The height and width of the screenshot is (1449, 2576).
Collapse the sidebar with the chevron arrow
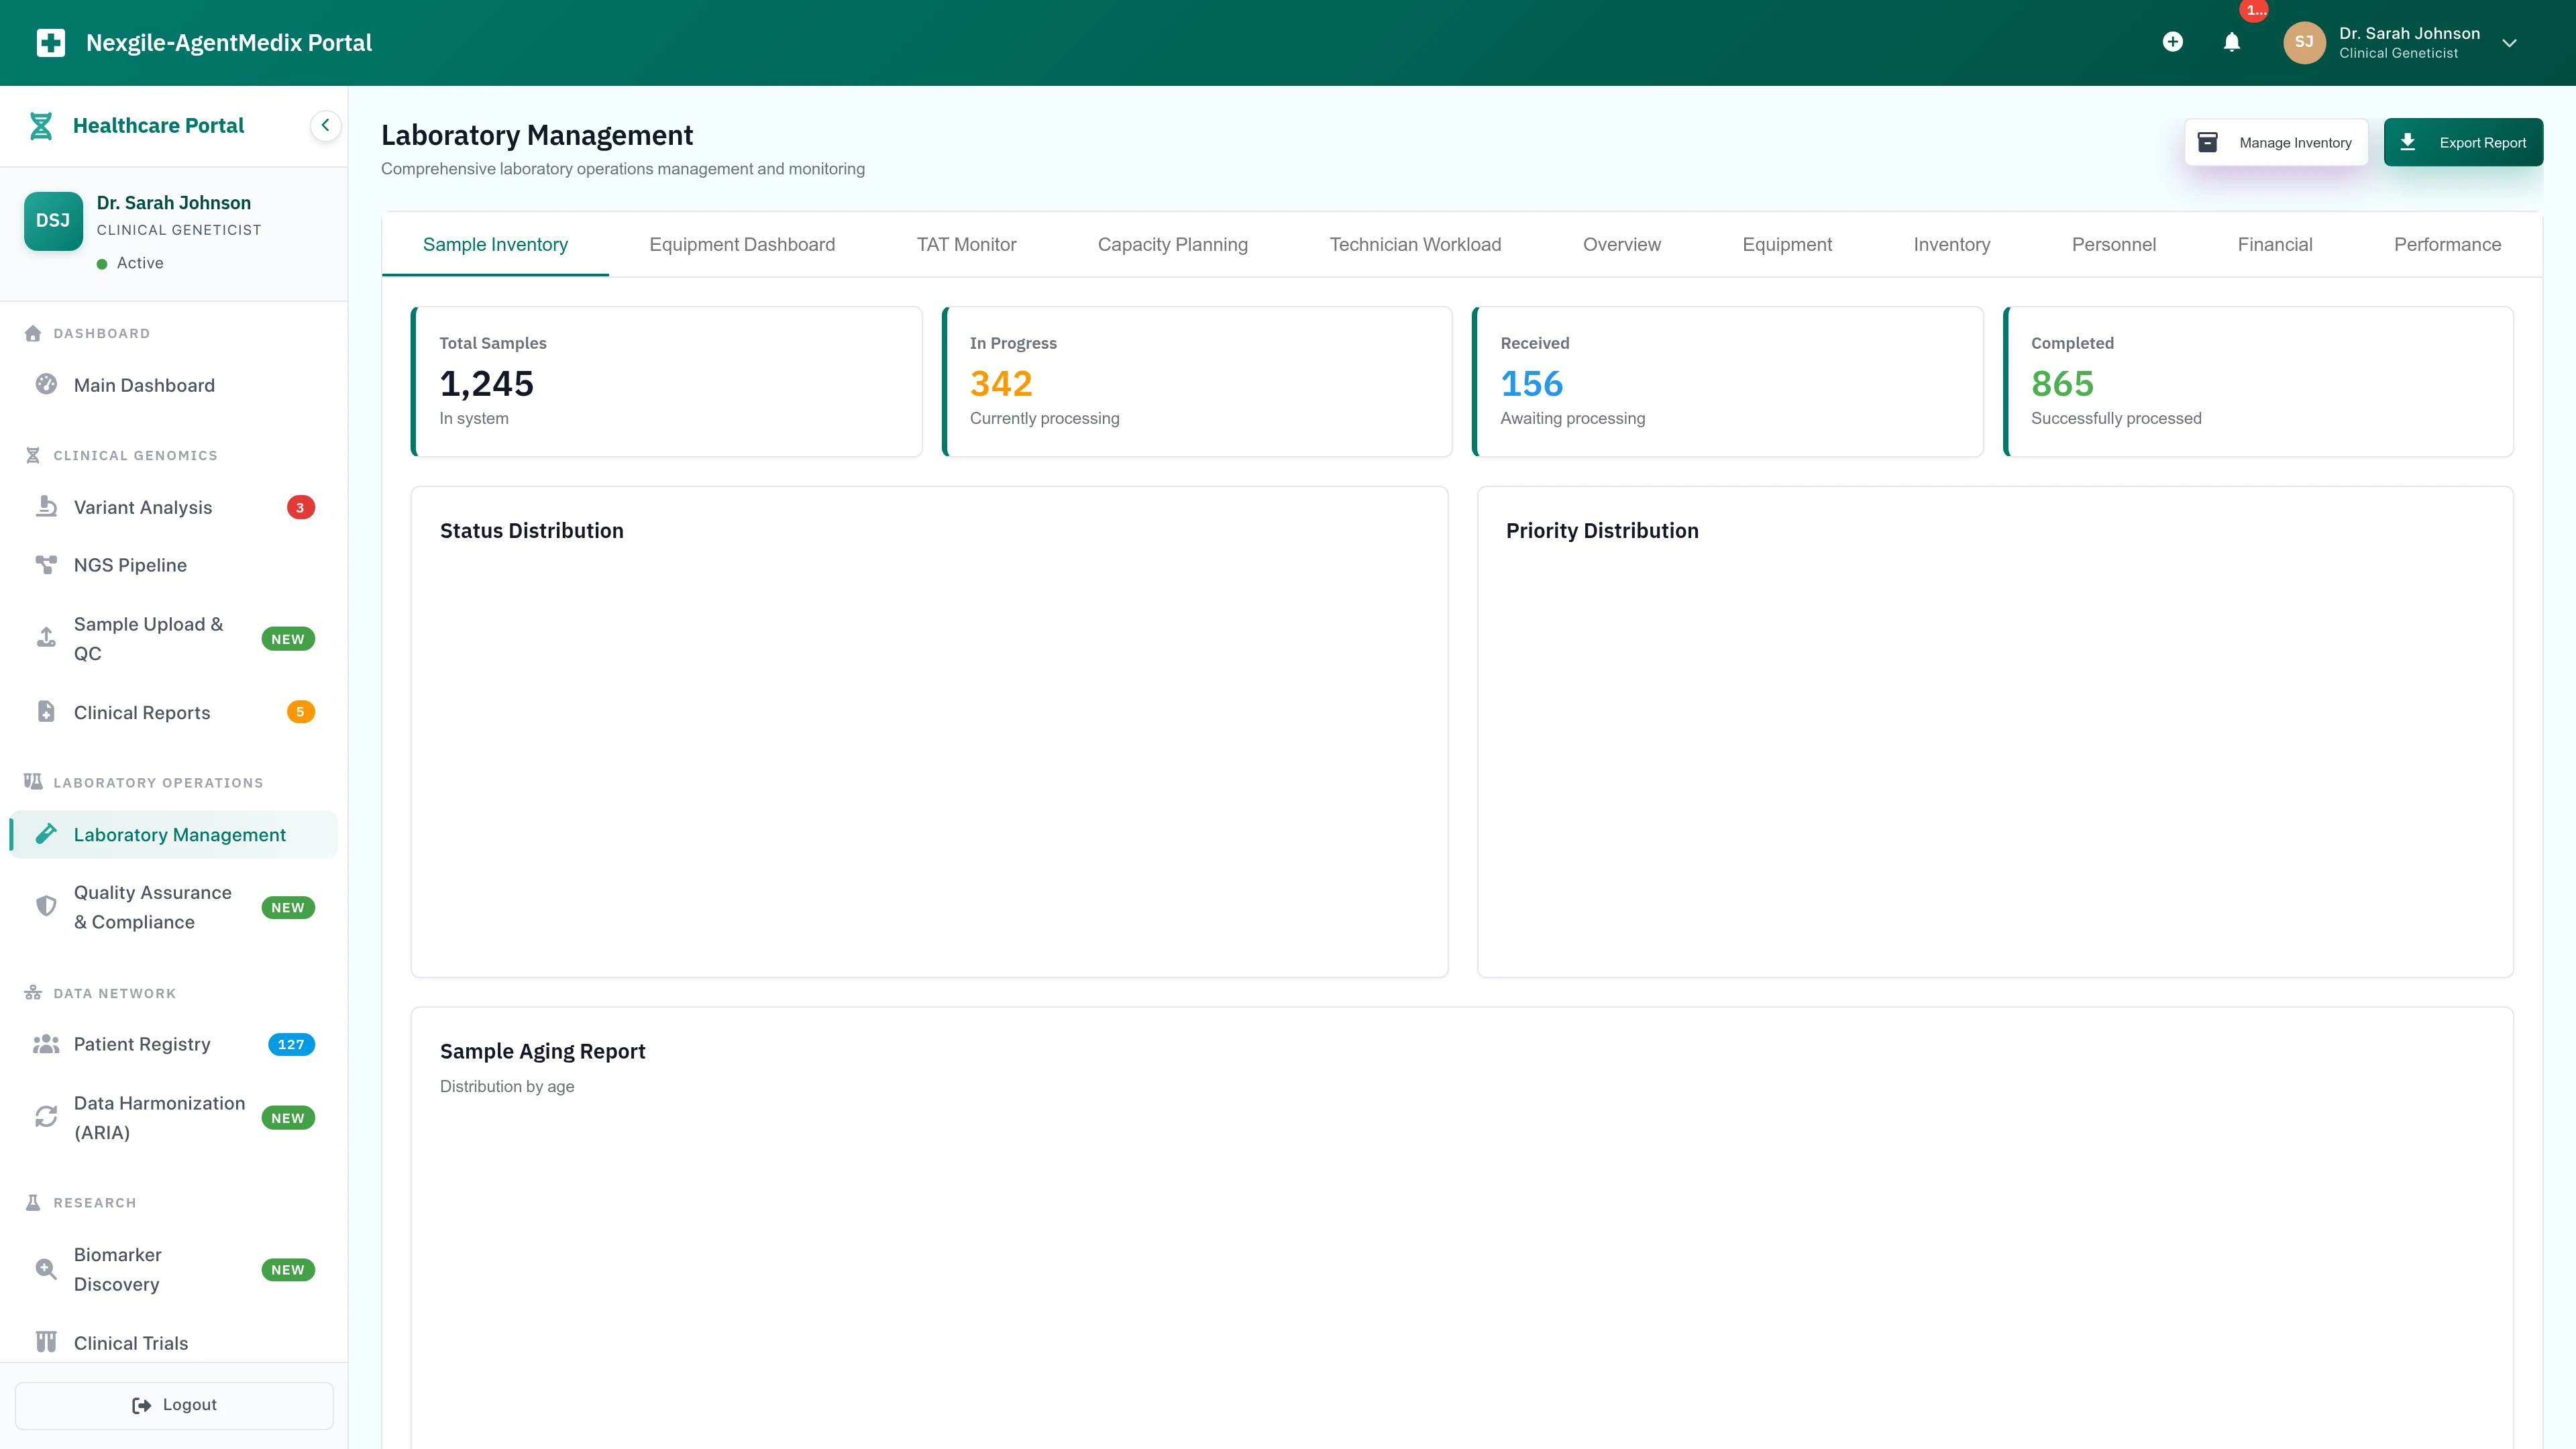click(325, 125)
